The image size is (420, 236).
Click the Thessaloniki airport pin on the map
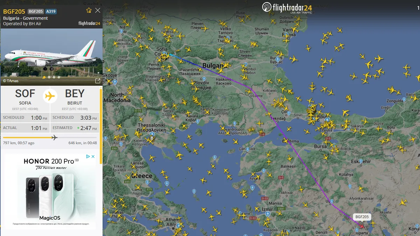tap(152, 134)
